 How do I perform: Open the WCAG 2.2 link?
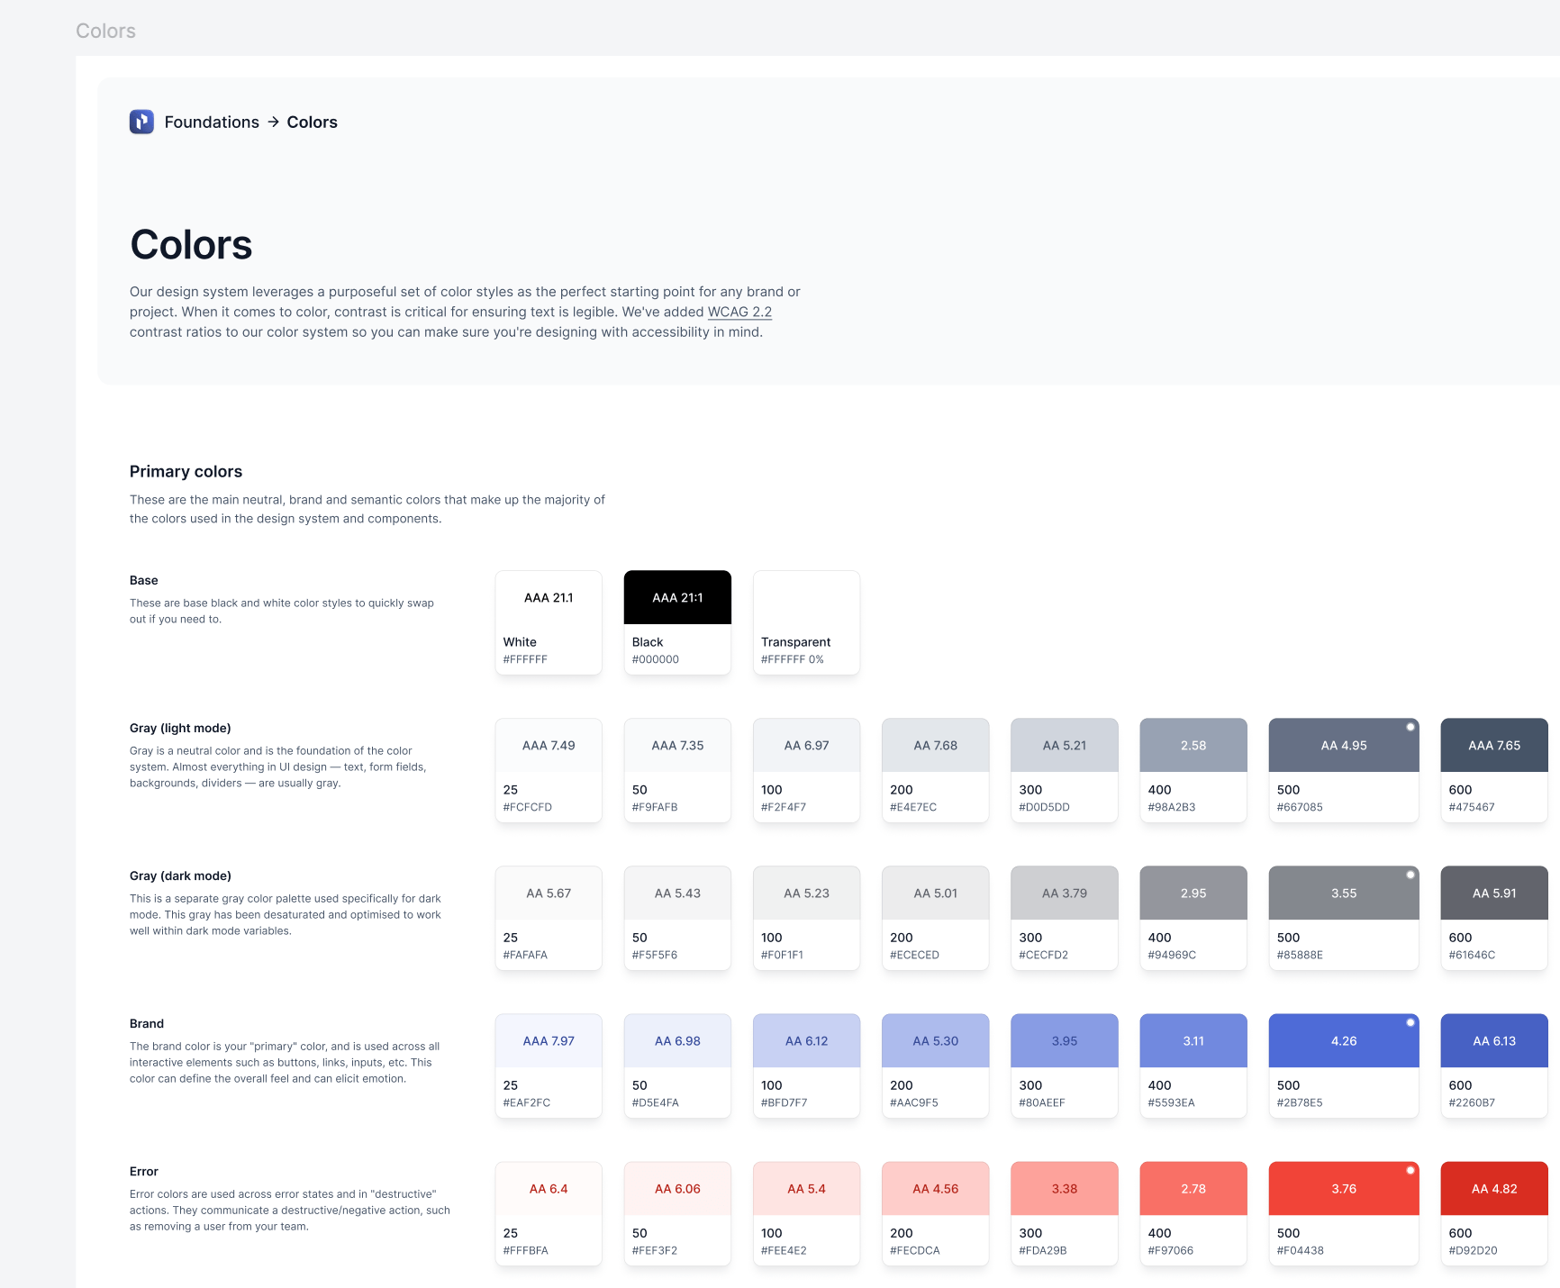point(739,312)
